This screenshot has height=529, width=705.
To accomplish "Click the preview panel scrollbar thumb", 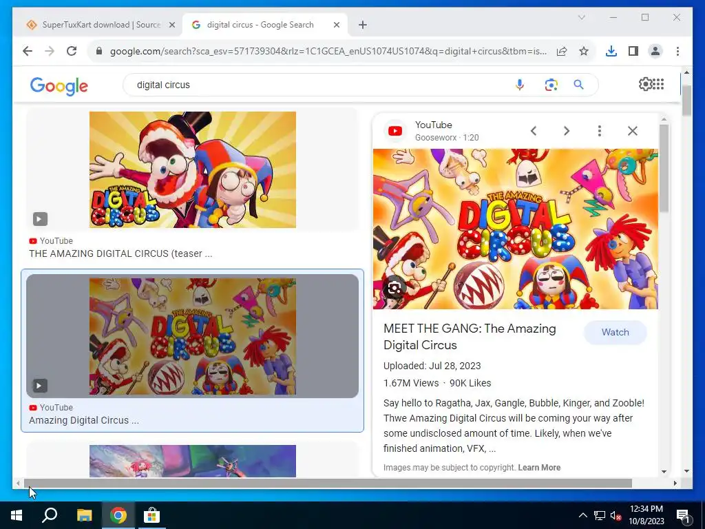I will [x=664, y=168].
